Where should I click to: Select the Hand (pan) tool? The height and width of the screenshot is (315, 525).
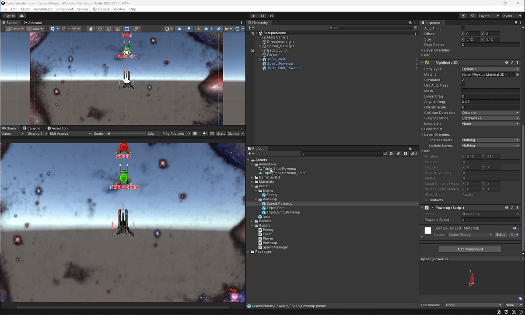point(90,29)
